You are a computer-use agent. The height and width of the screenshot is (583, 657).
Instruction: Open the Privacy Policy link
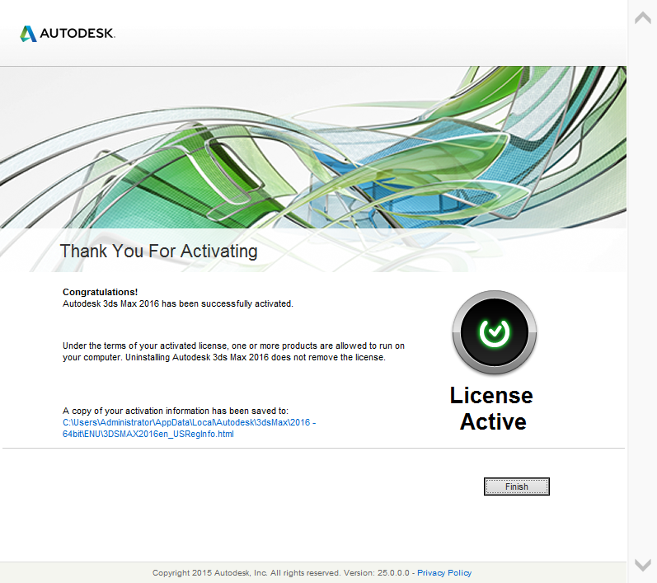pos(444,572)
